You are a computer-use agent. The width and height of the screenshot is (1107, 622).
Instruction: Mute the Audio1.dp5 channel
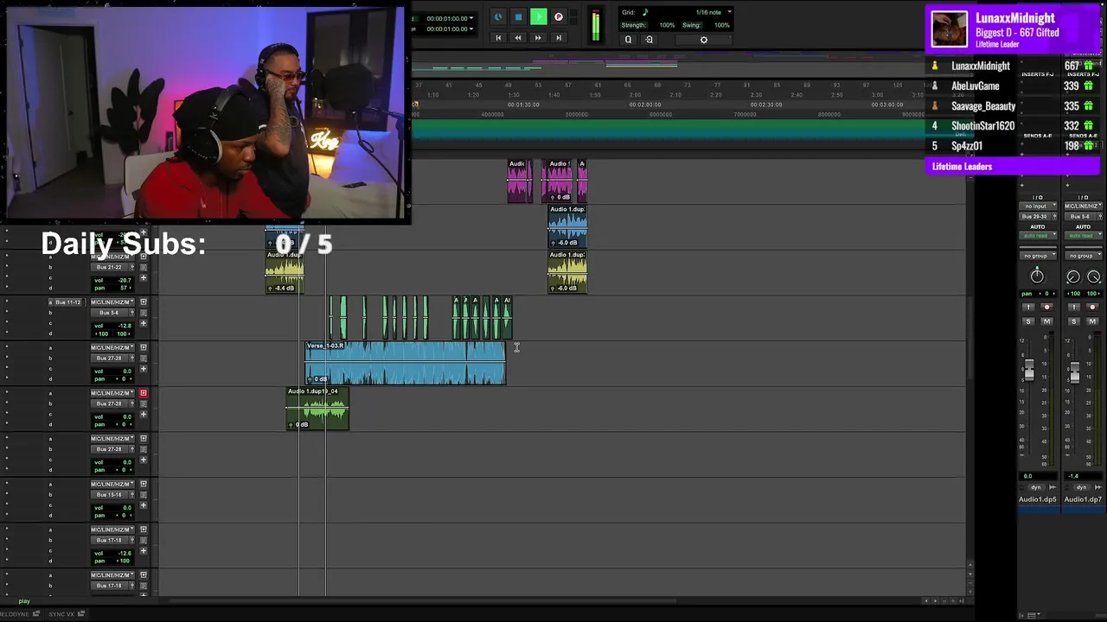[x=1046, y=321]
